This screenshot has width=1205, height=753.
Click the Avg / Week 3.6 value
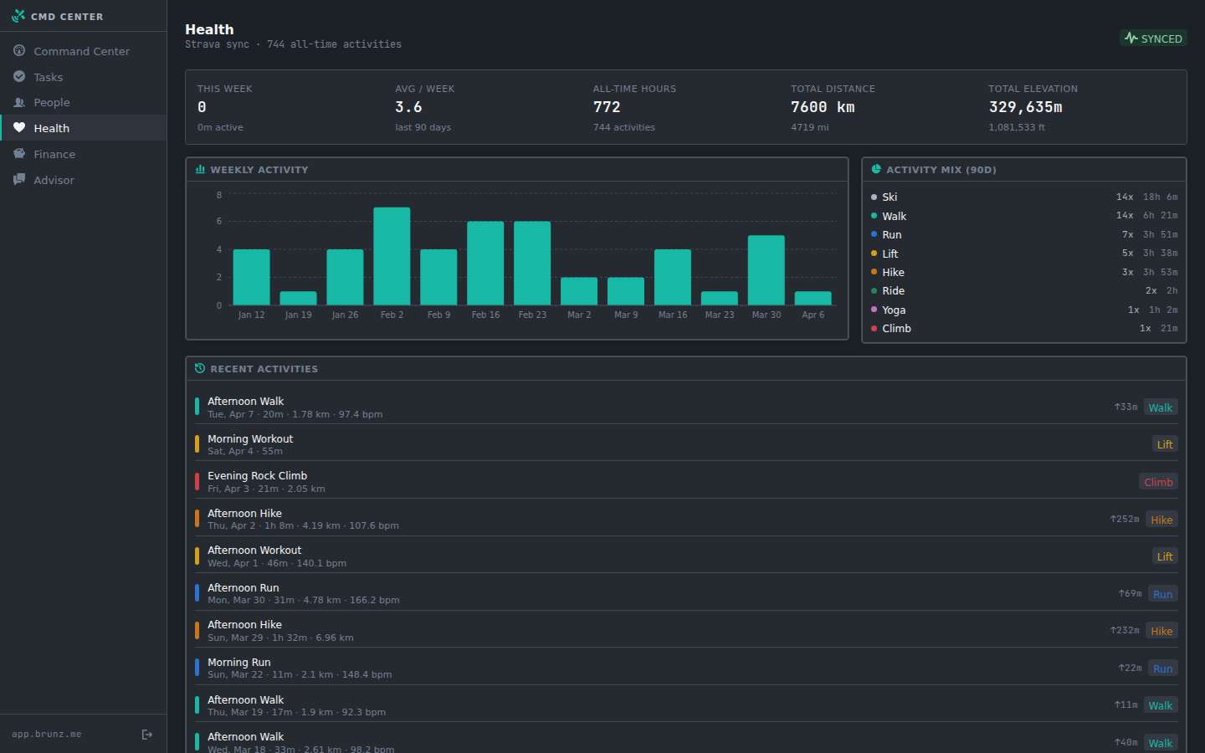(x=408, y=107)
